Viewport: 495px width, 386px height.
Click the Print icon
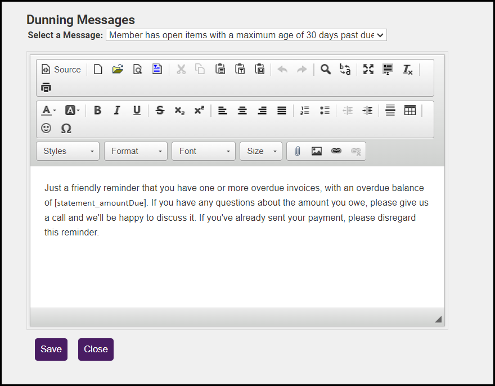[x=46, y=88]
